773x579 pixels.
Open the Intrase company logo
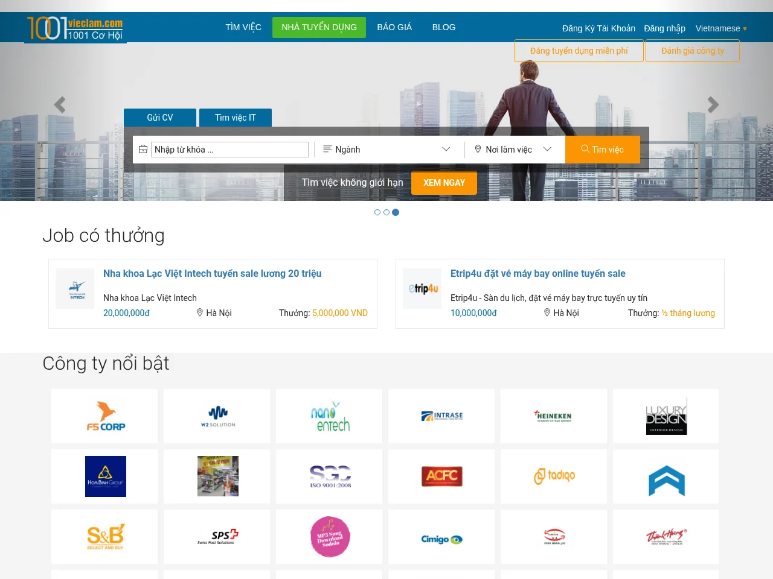[441, 416]
